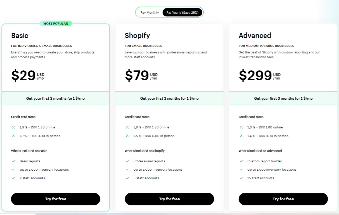The height and width of the screenshot is (215, 339).
Task: Switch to the Advanced plan column
Action: (255, 35)
